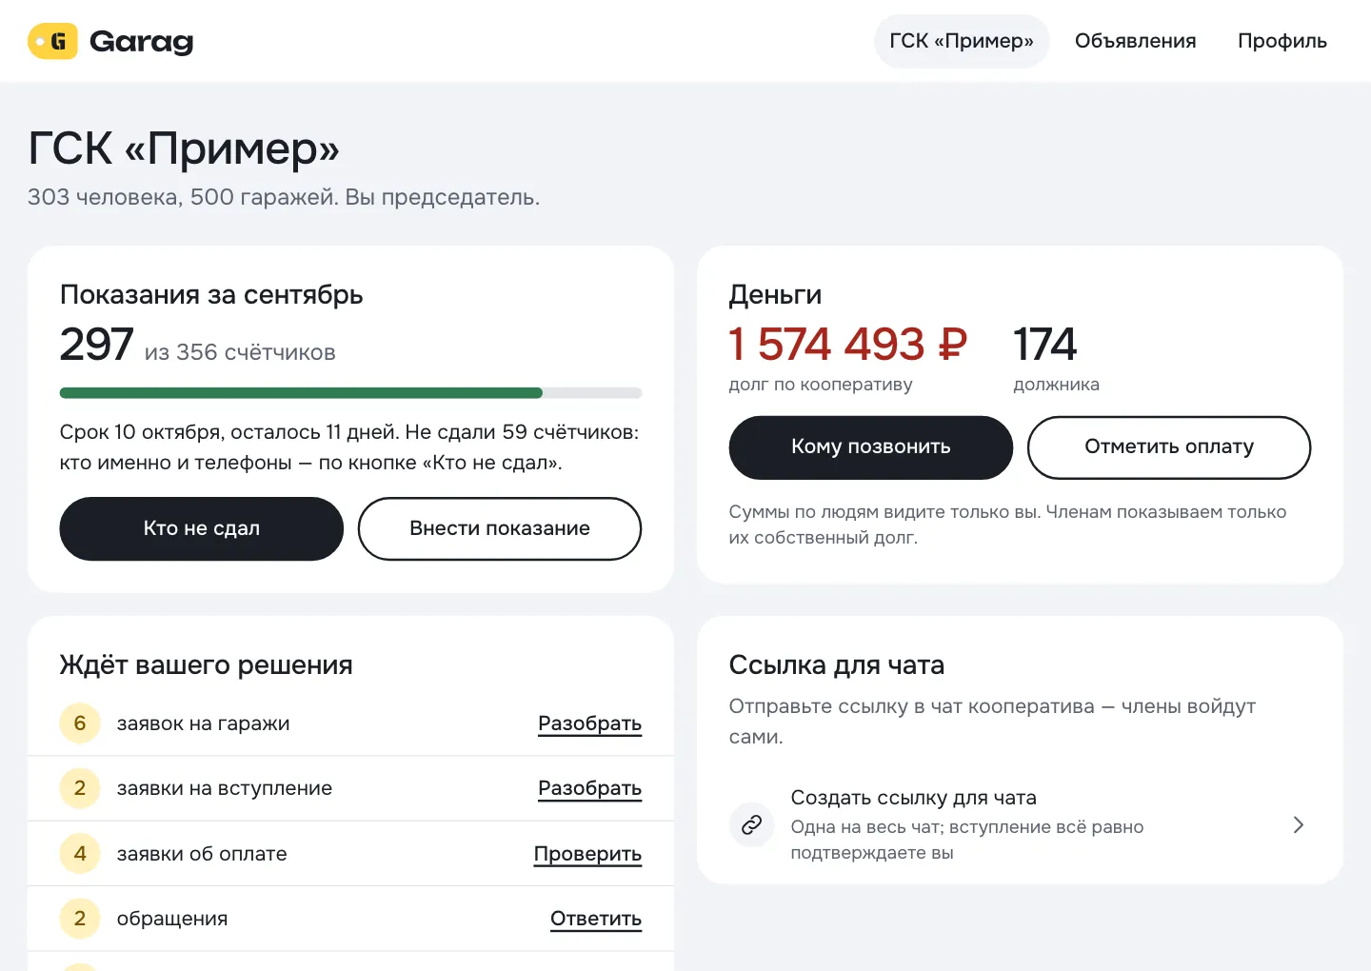Click the Показания за сентябрь heading
Screen dimensions: 1371x971
pos(211,295)
